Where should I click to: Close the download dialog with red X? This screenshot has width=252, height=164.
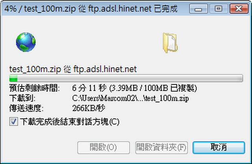point(239,9)
